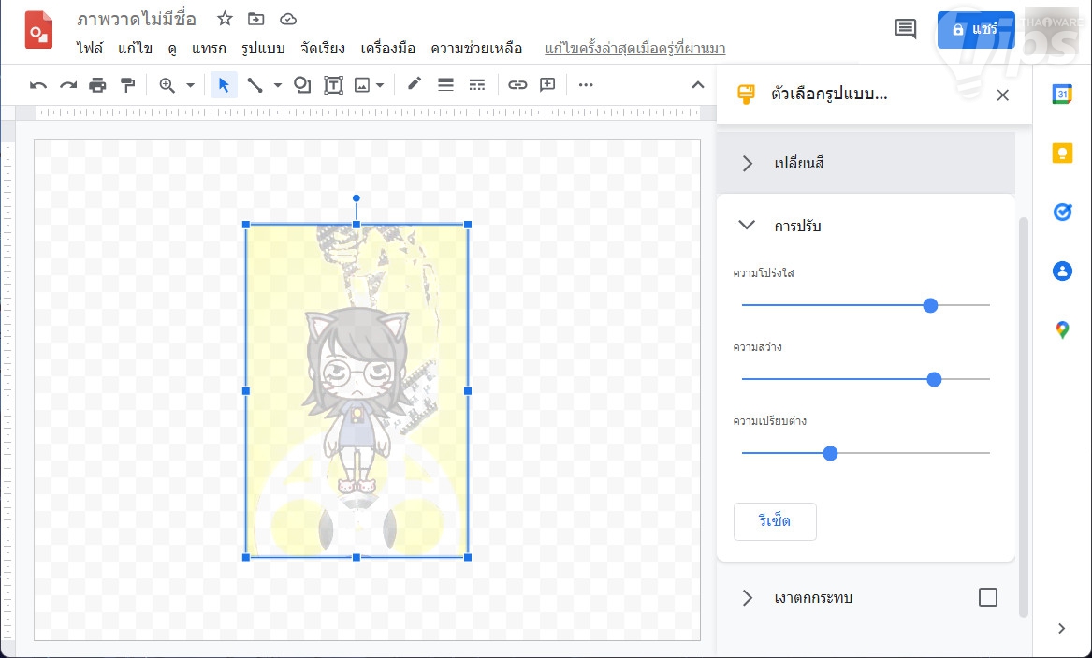Select the Text box tool

point(334,85)
